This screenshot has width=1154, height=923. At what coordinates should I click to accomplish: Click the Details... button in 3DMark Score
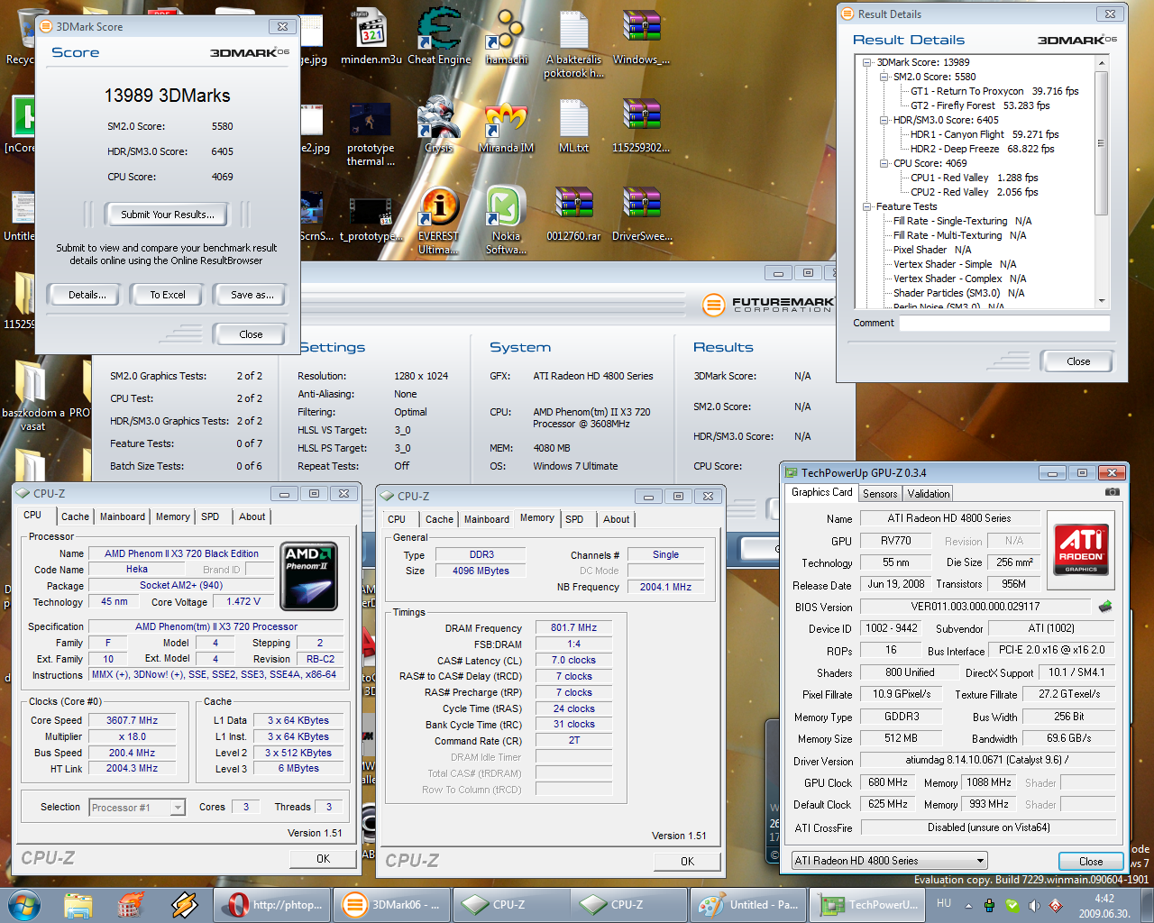click(x=87, y=295)
